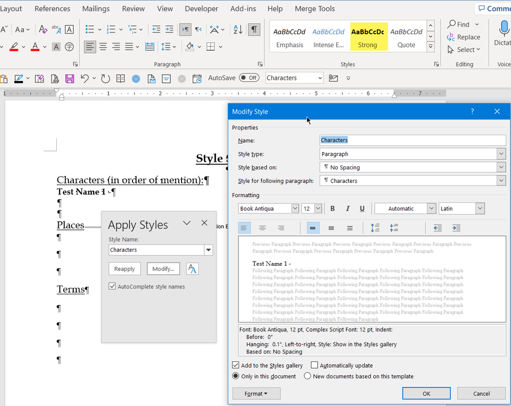Image resolution: width=511 pixels, height=406 pixels.
Task: Click Cancel in Modify Style dialog
Action: (481, 393)
